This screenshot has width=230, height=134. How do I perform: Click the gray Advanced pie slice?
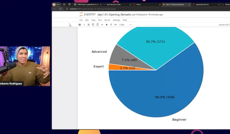[125, 58]
